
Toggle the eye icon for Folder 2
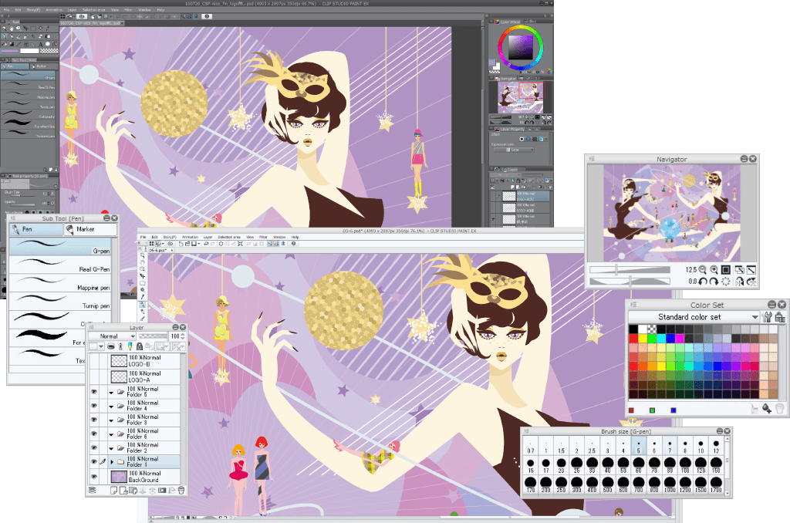[94, 447]
